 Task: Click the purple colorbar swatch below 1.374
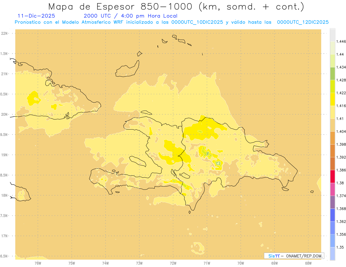(332, 202)
